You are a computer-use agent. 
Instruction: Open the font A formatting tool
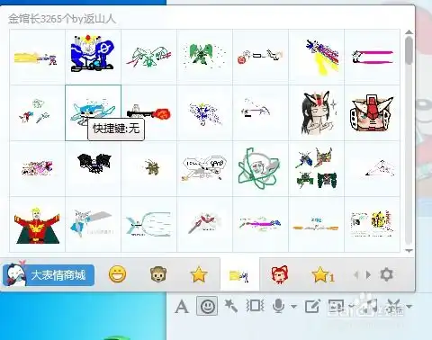coord(182,307)
